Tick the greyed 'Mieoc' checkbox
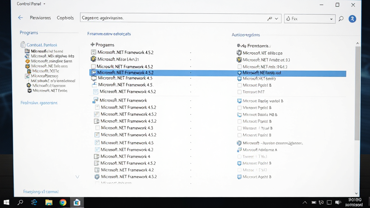The height and width of the screenshot is (208, 370). 240,170
